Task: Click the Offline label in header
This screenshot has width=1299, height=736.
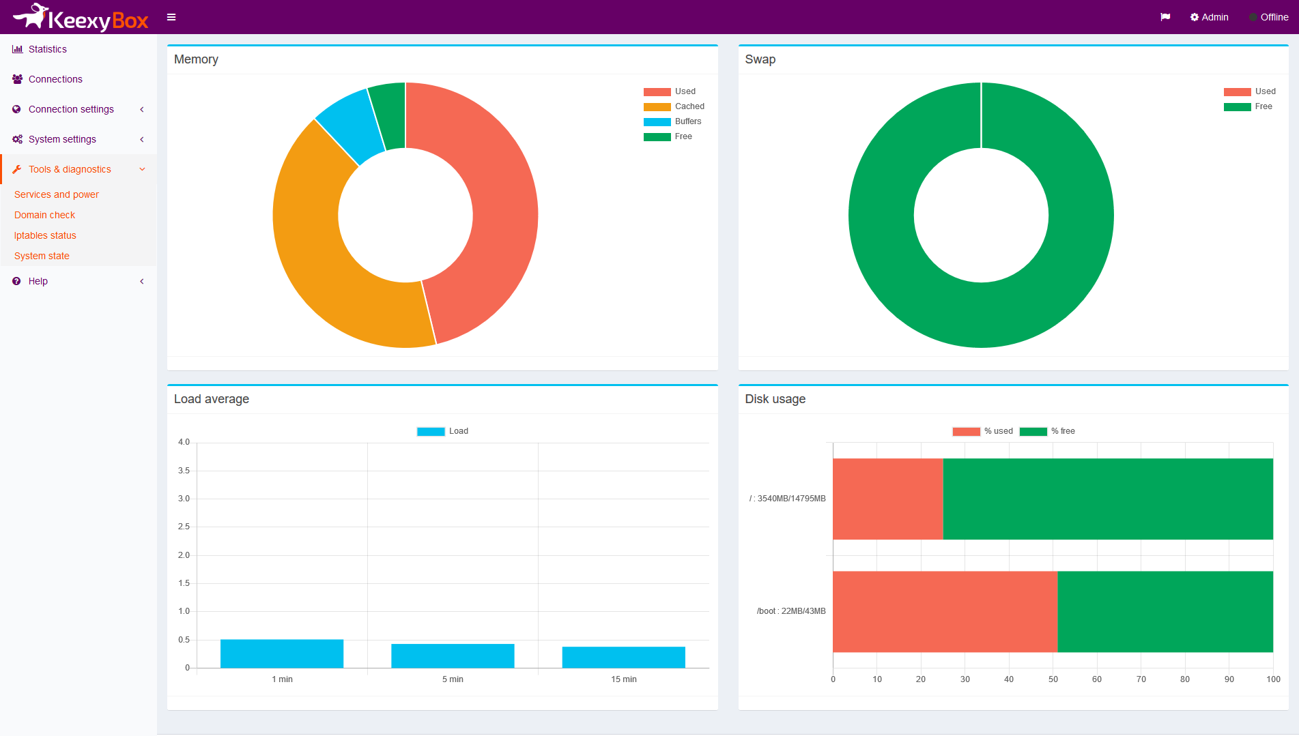Action: [x=1274, y=17]
